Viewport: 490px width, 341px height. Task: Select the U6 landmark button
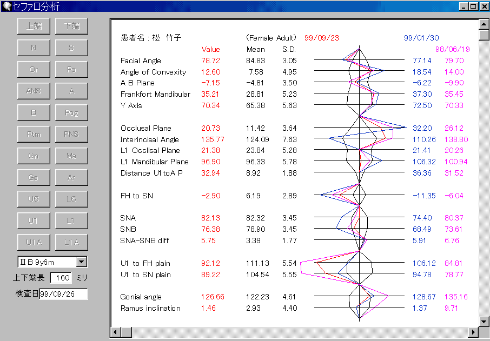coord(34,199)
